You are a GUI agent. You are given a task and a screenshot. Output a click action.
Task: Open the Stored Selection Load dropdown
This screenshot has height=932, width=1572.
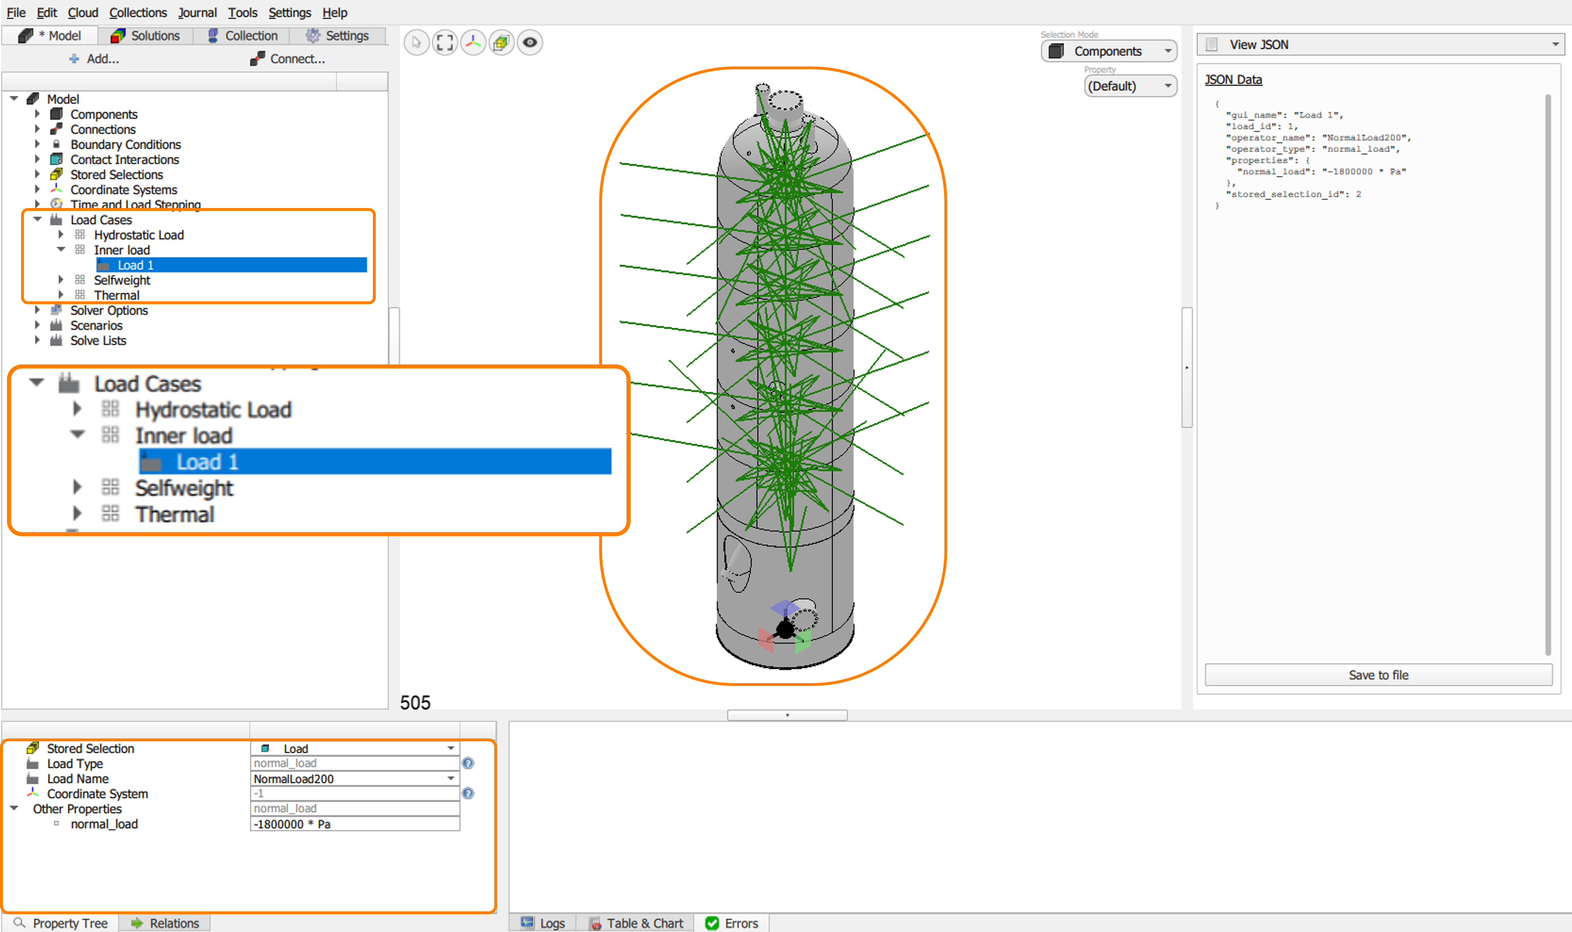(x=450, y=749)
